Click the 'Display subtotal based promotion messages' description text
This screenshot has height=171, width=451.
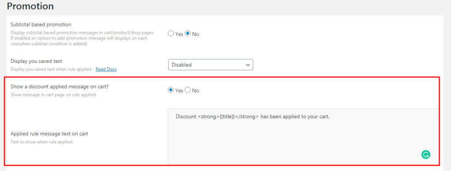82,38
